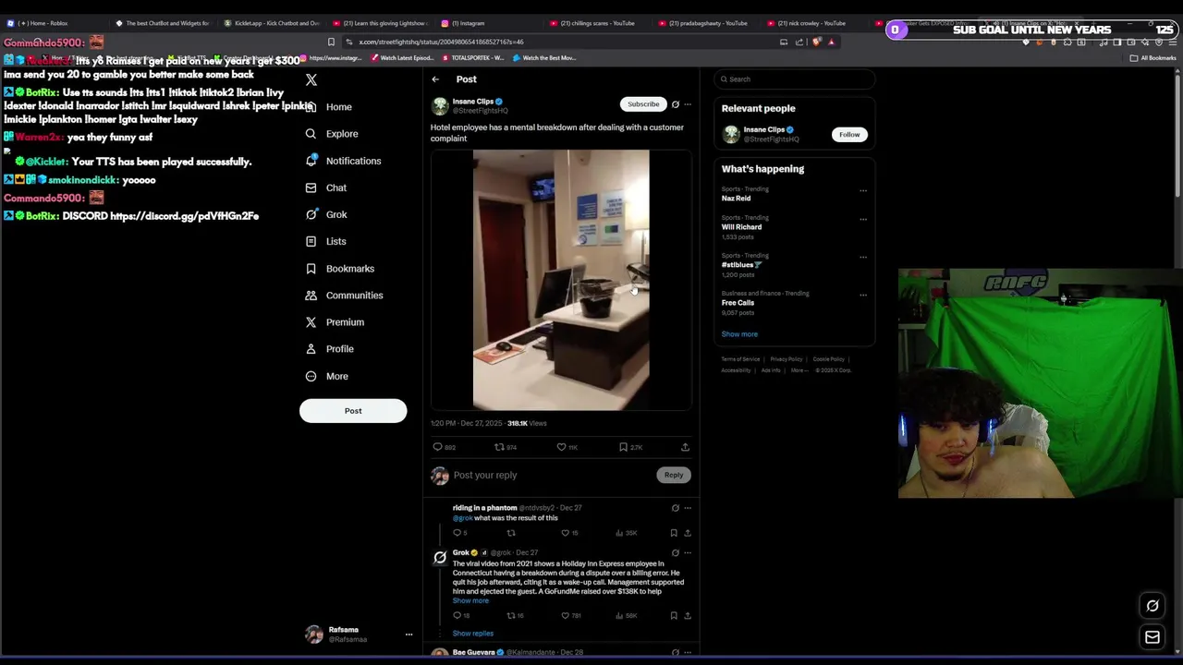Like the riding in a phantom reply with 15 likes
This screenshot has width=1183, height=665.
(566, 533)
